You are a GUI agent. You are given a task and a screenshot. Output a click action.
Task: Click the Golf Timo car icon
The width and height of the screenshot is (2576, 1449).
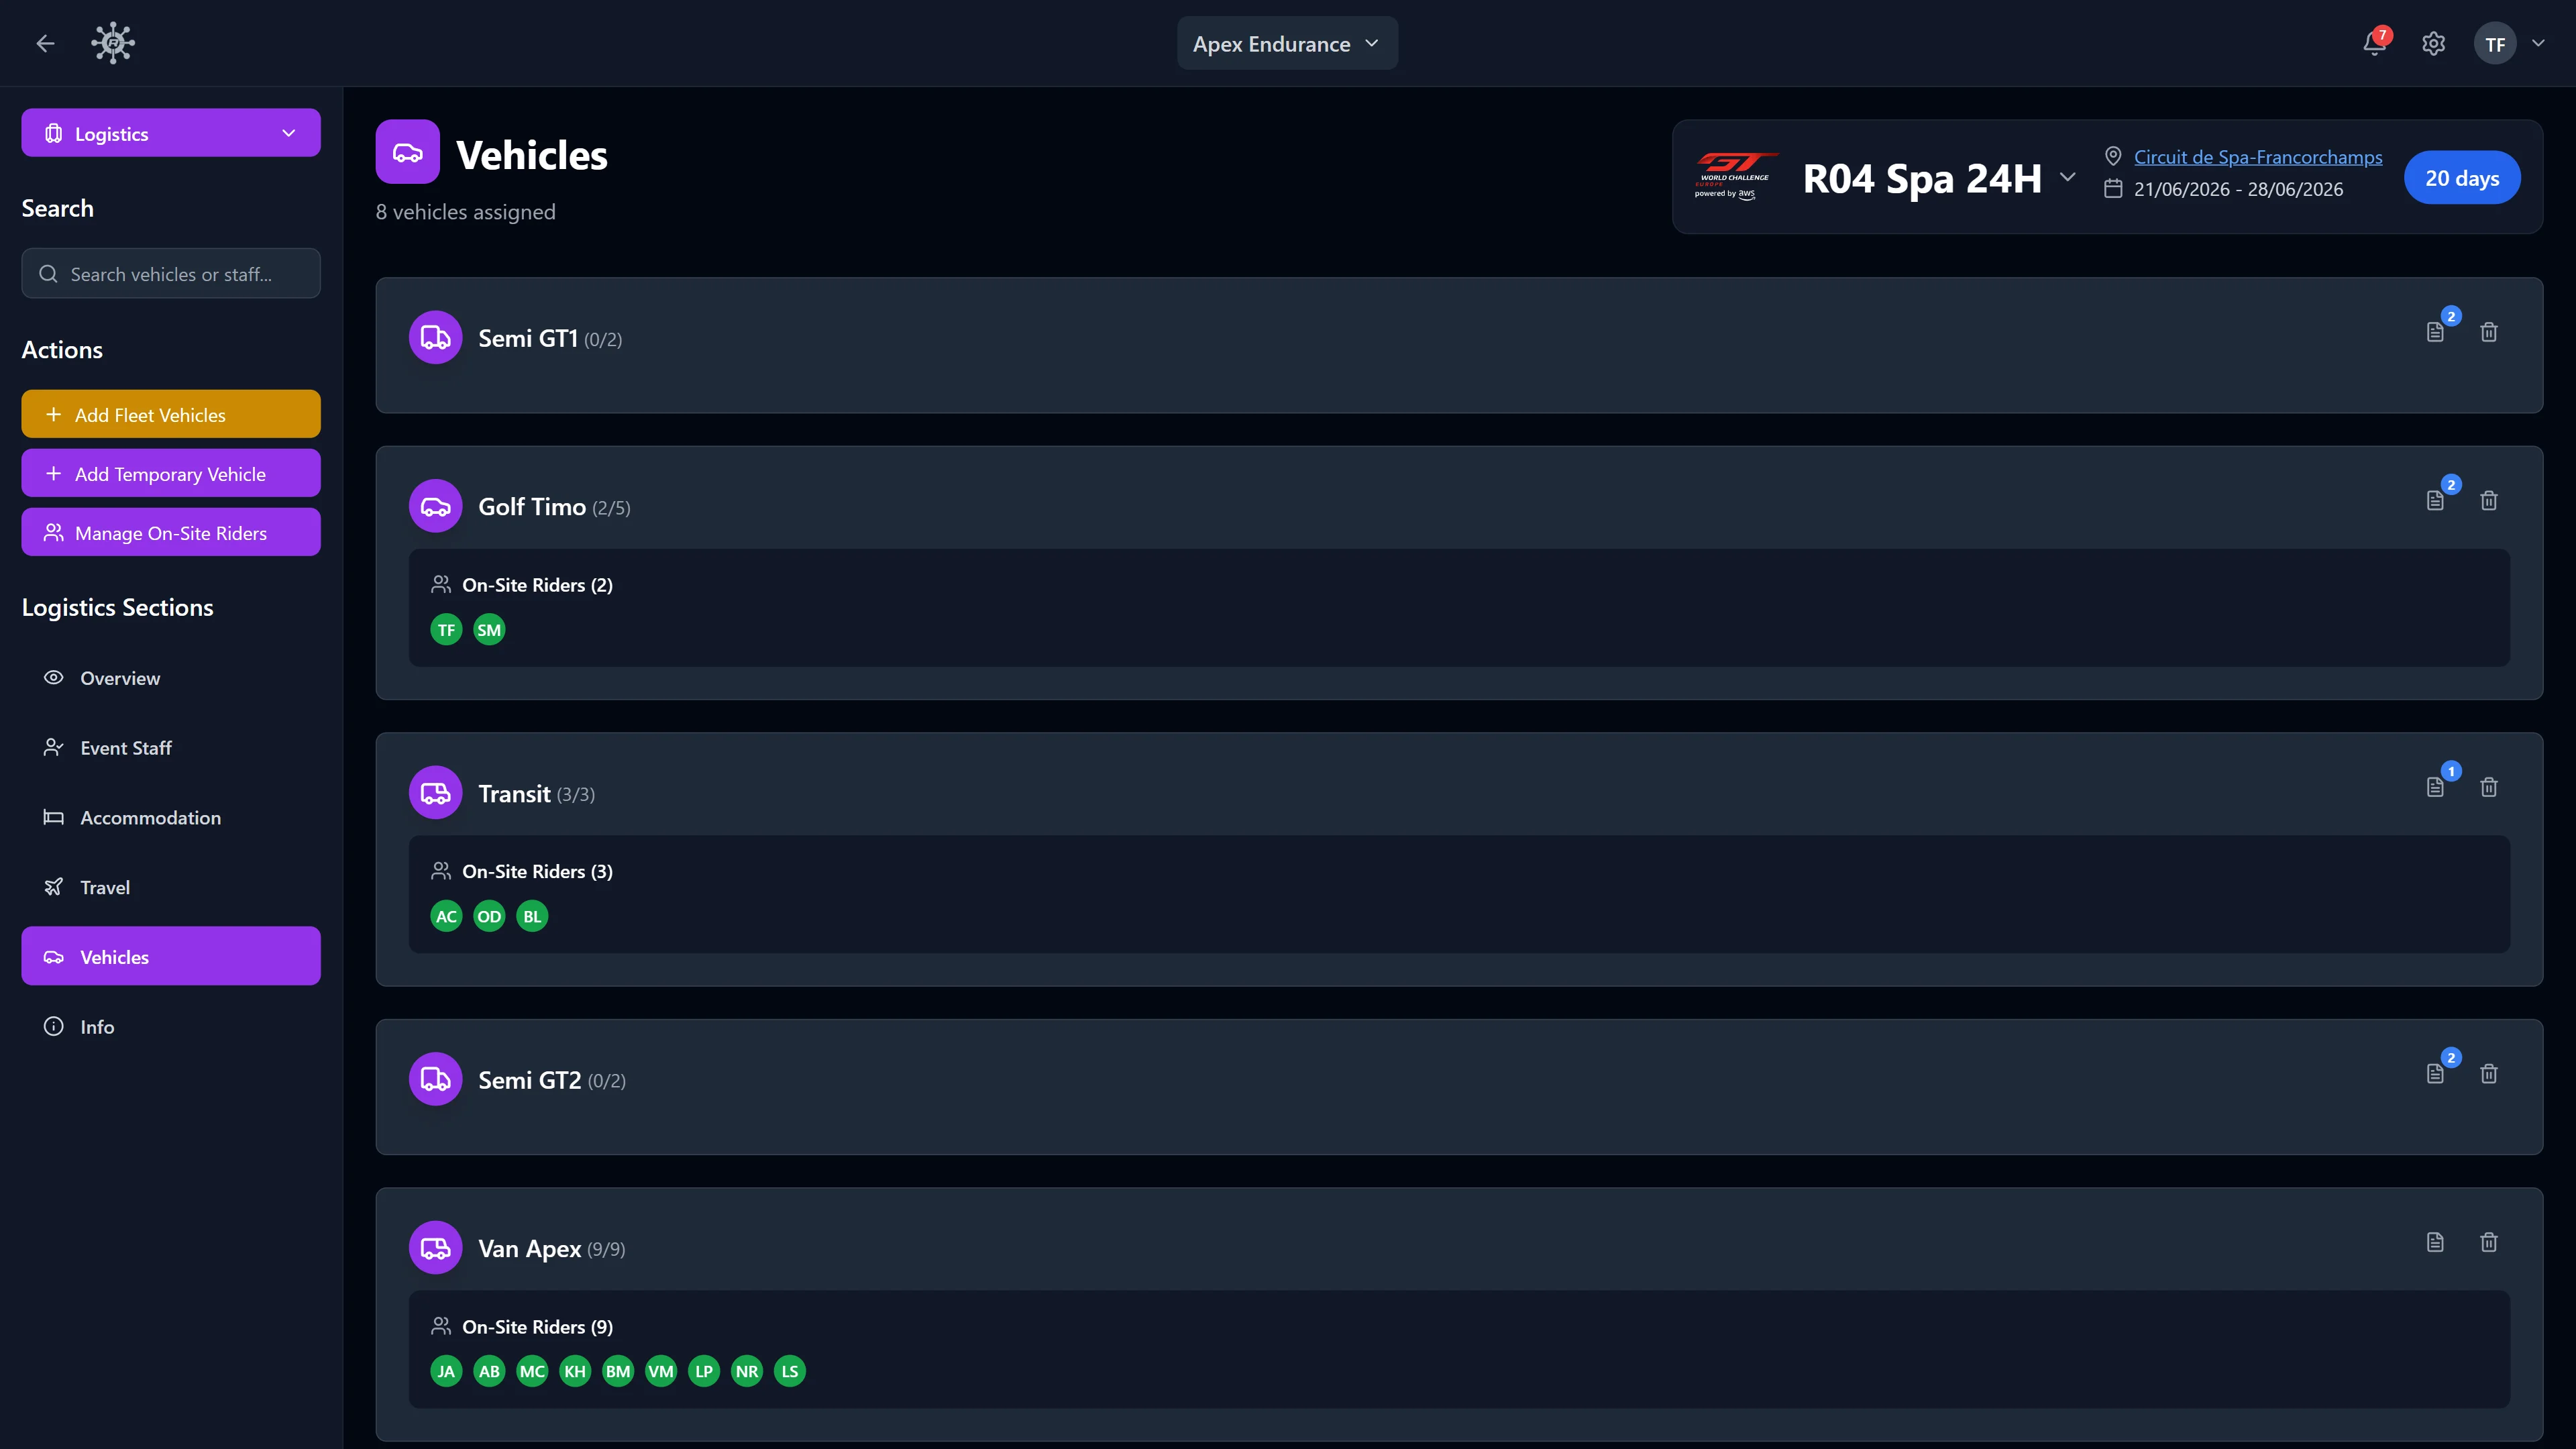click(x=435, y=506)
